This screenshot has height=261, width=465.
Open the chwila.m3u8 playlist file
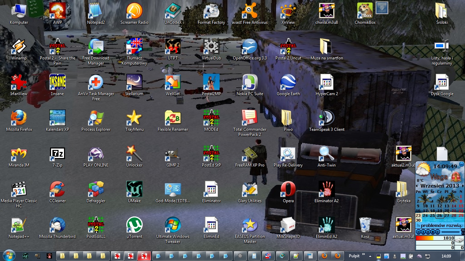326,14
